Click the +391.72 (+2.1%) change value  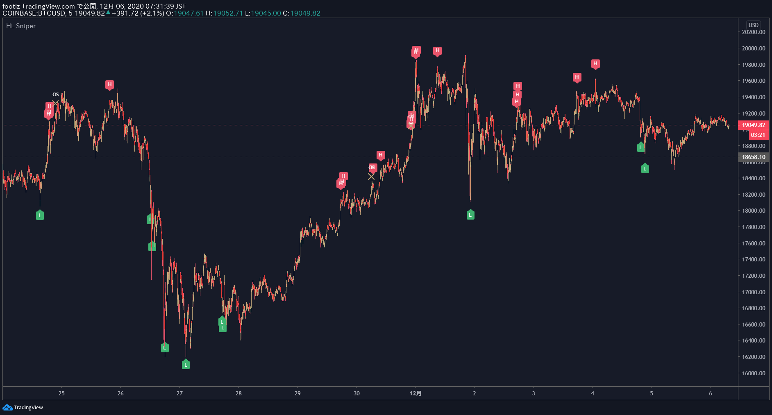(138, 13)
